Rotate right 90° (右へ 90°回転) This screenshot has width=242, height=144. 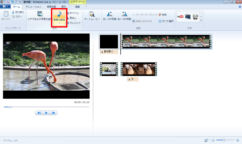pyautogui.click(x=125, y=16)
